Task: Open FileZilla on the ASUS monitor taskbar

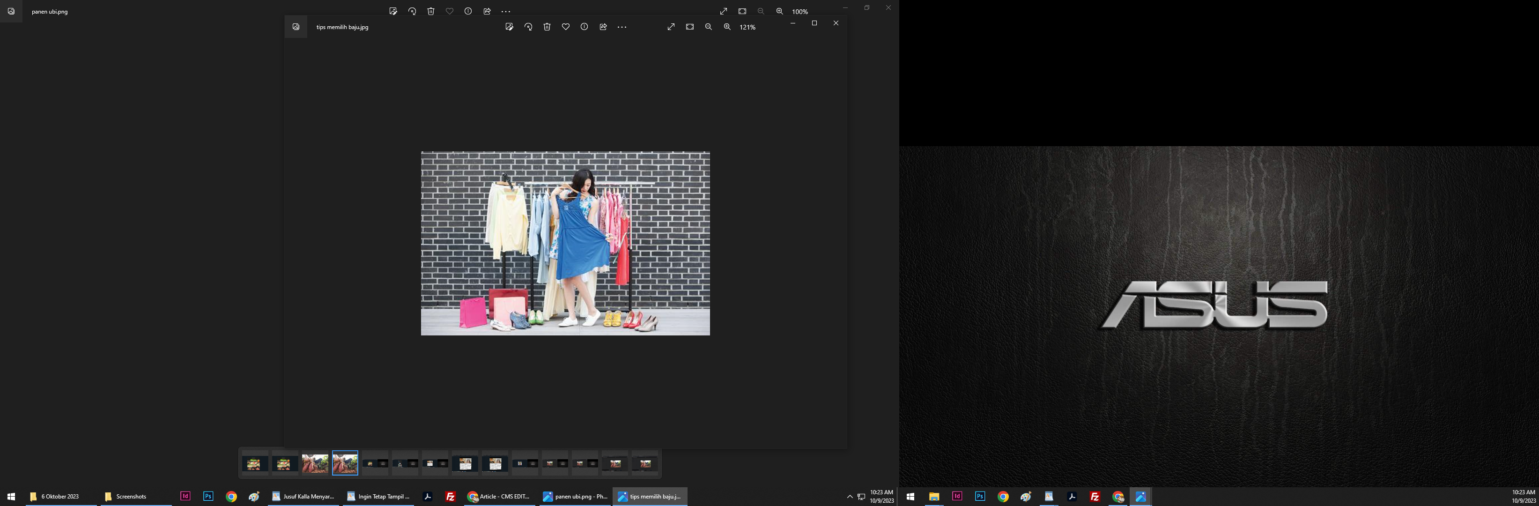Action: pyautogui.click(x=1095, y=497)
